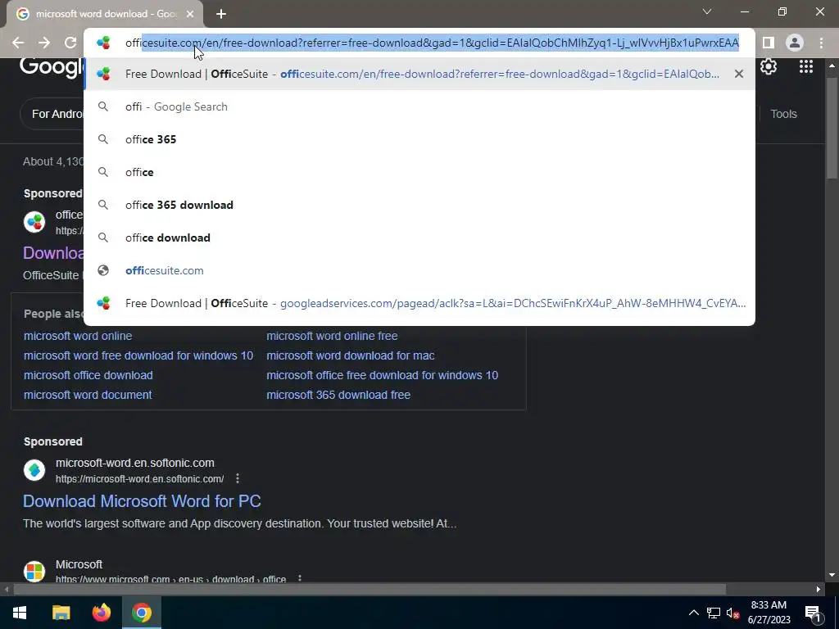The image size is (839, 629).
Task: Click the Microsoft result logo
Action: click(34, 571)
